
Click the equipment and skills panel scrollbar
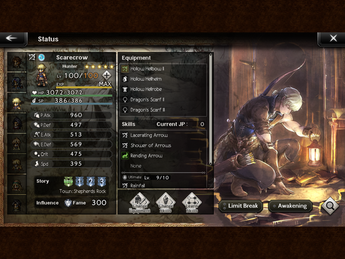tap(210, 110)
